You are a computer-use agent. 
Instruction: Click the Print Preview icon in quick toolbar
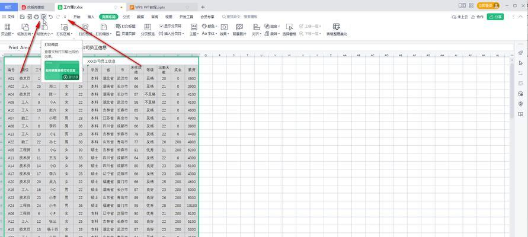coord(43,17)
